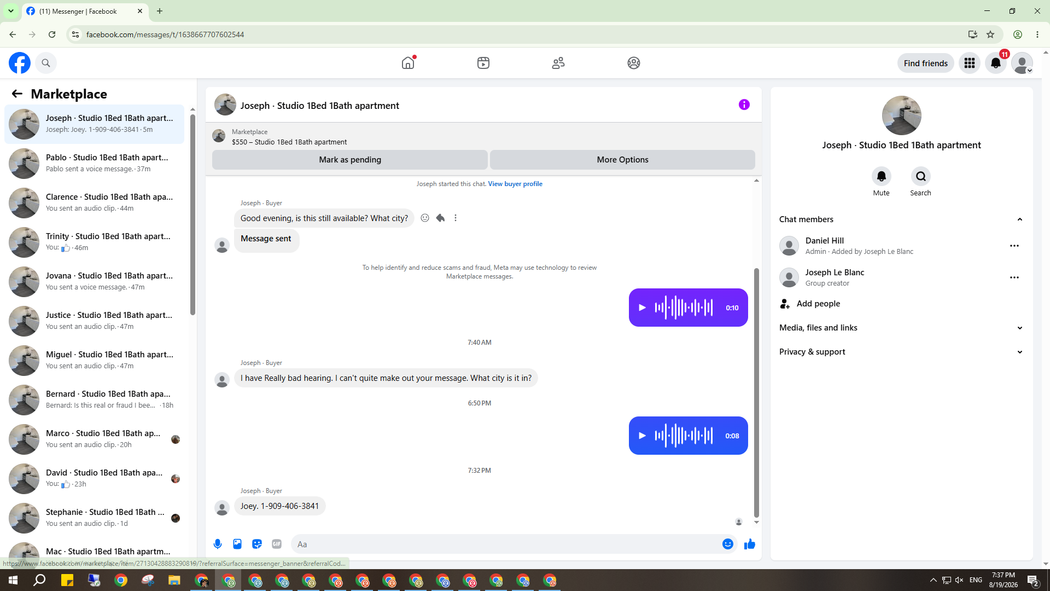Reply to the 'Good evening' message

click(x=440, y=218)
